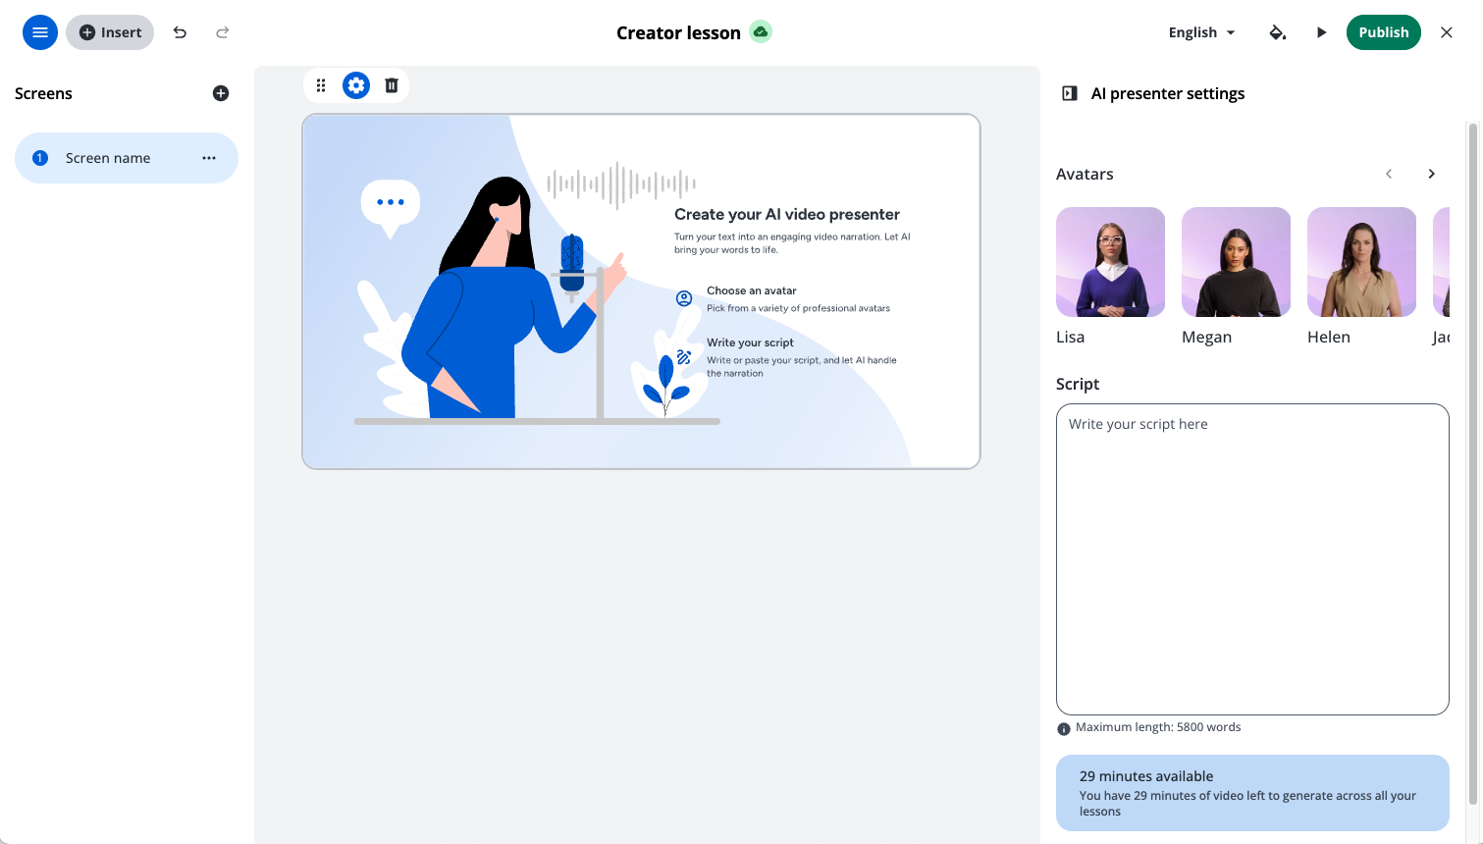Close the lesson editor

point(1446,32)
